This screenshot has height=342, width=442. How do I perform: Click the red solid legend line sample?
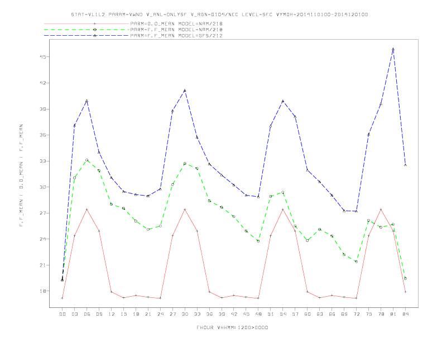click(x=87, y=23)
